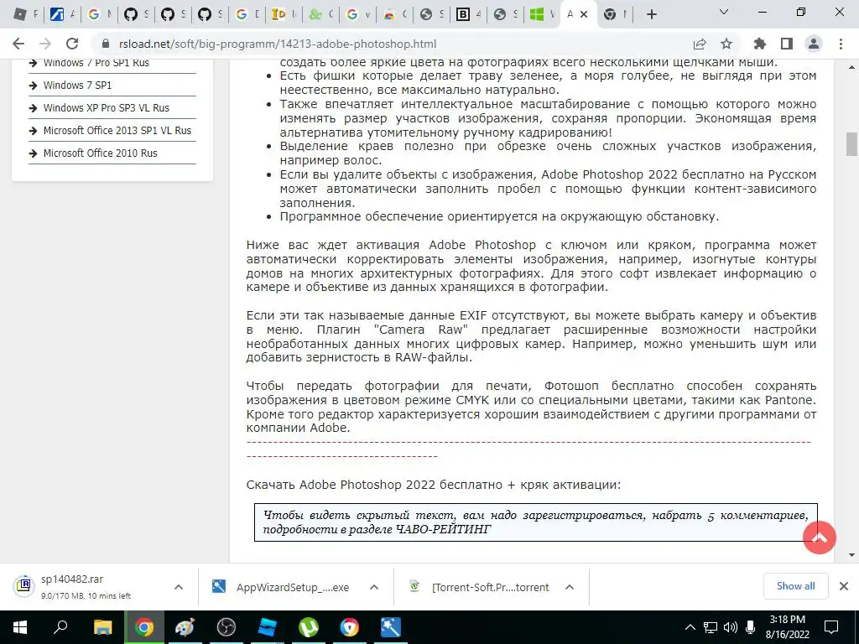The image size is (859, 644).
Task: Click the microphone tray icon
Action: [x=750, y=627]
